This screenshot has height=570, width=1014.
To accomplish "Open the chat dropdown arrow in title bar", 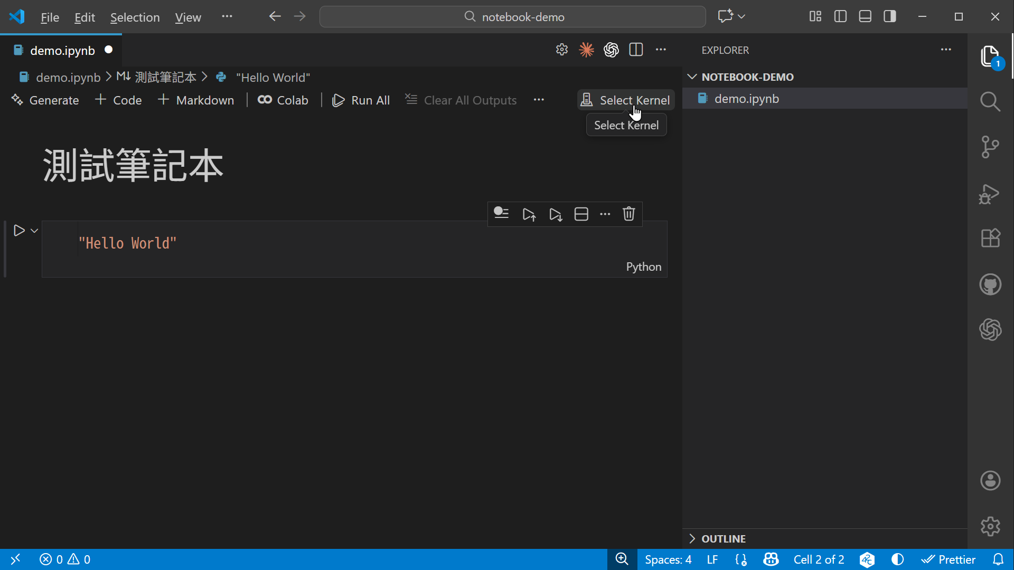I will tap(741, 16).
